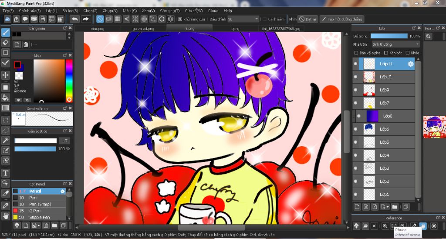Viewport: 446px width, 239px height.
Task: Zoom in on the Reference image
Action: 385,226
